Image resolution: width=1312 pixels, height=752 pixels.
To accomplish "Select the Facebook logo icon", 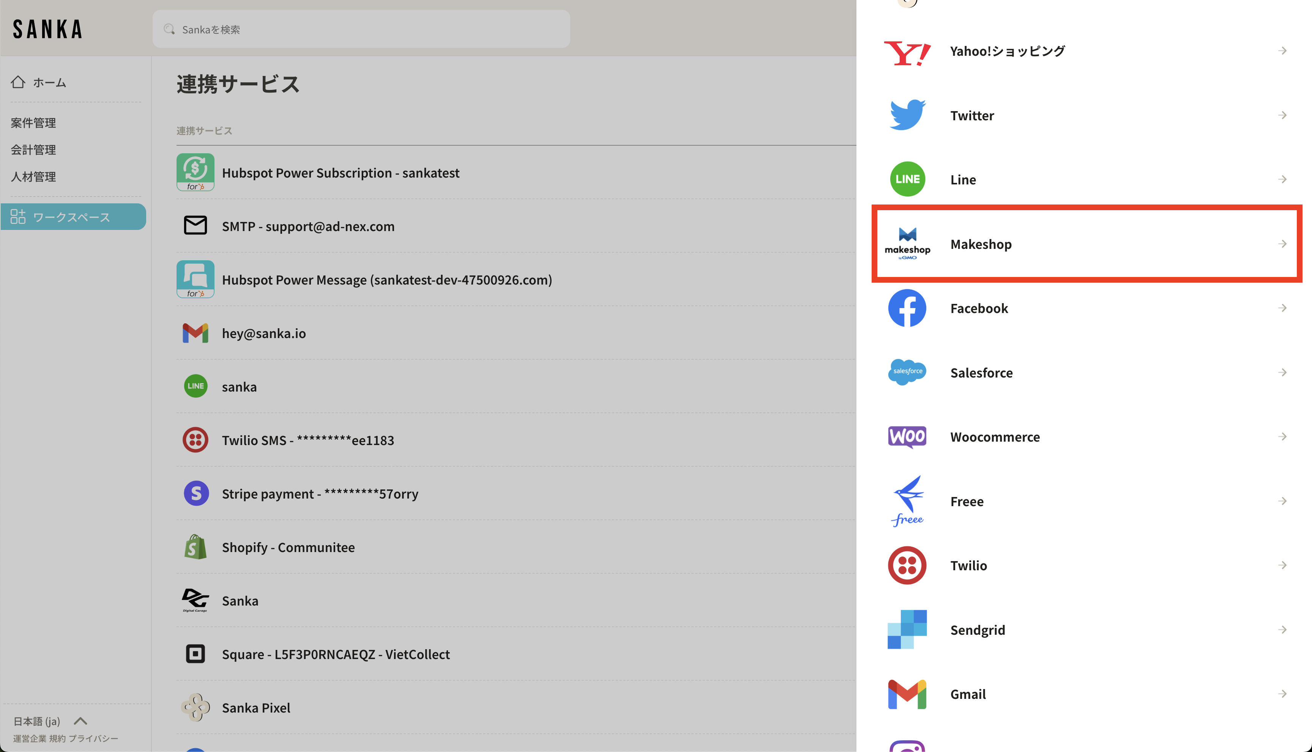I will 907,308.
